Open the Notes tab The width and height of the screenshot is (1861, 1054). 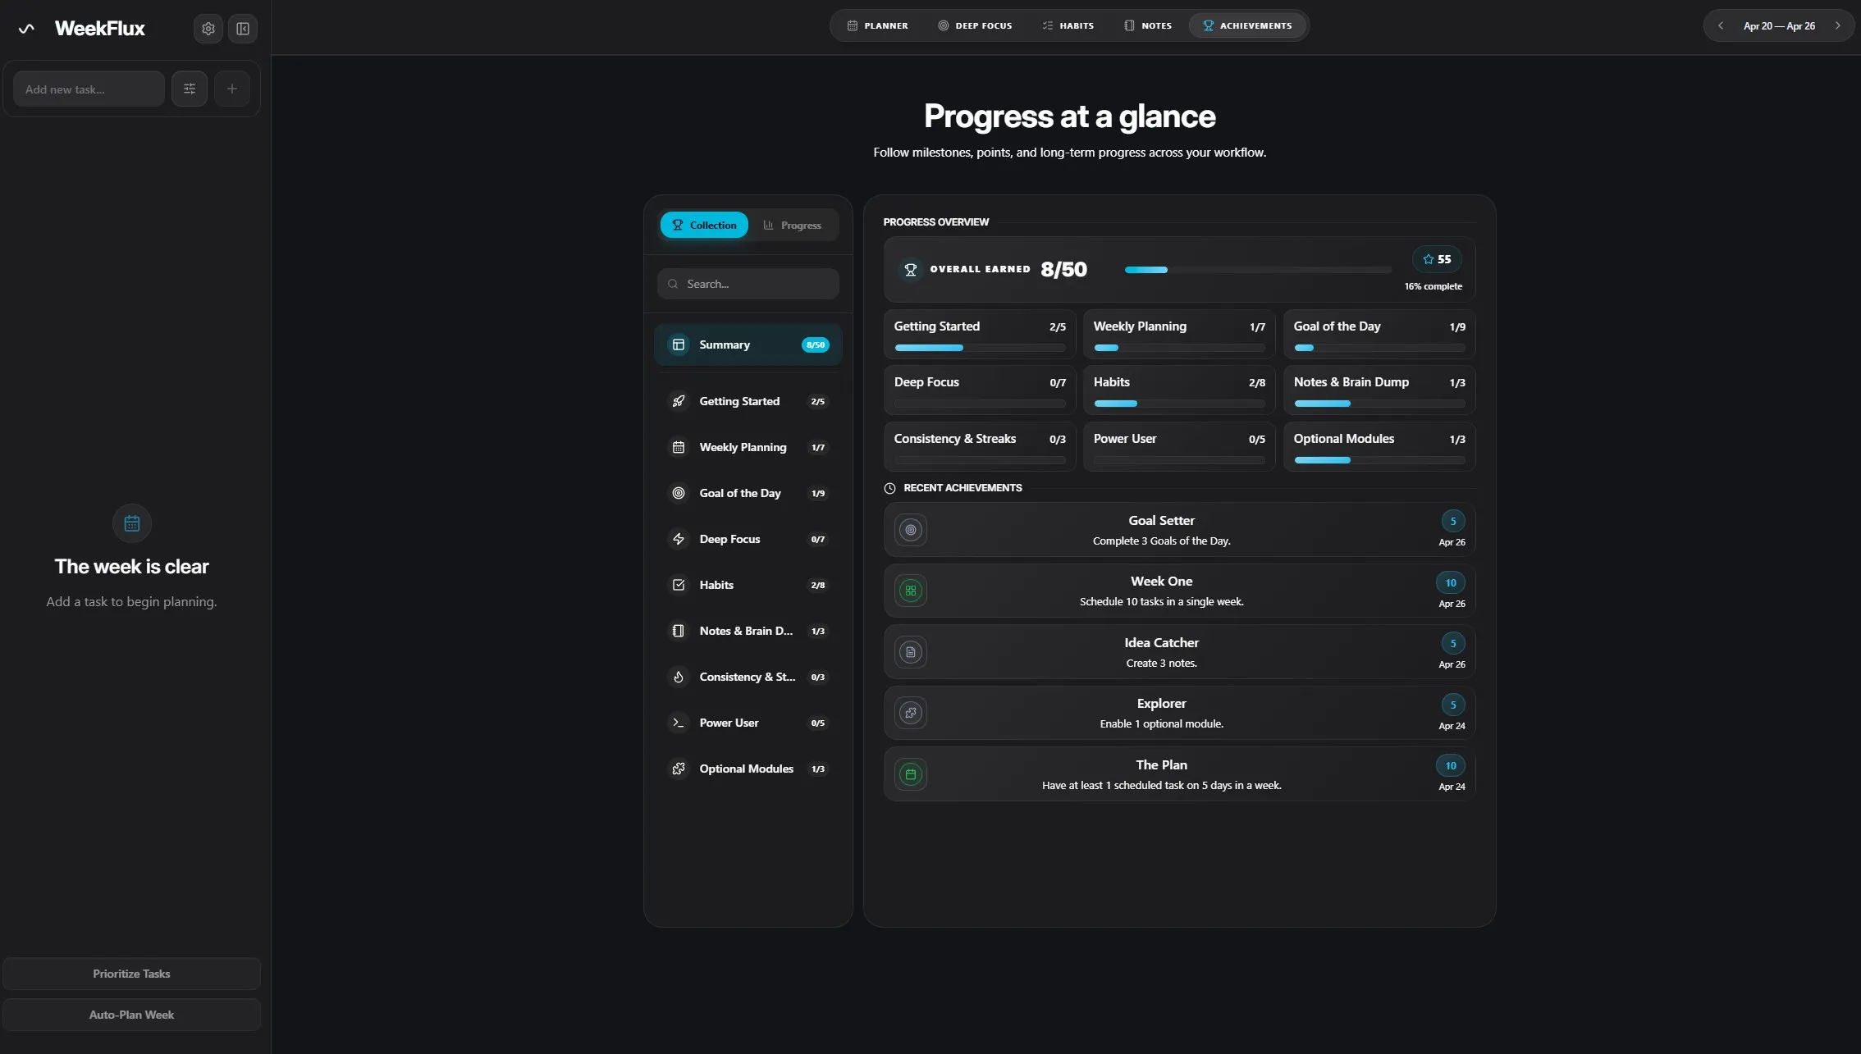(x=1147, y=25)
